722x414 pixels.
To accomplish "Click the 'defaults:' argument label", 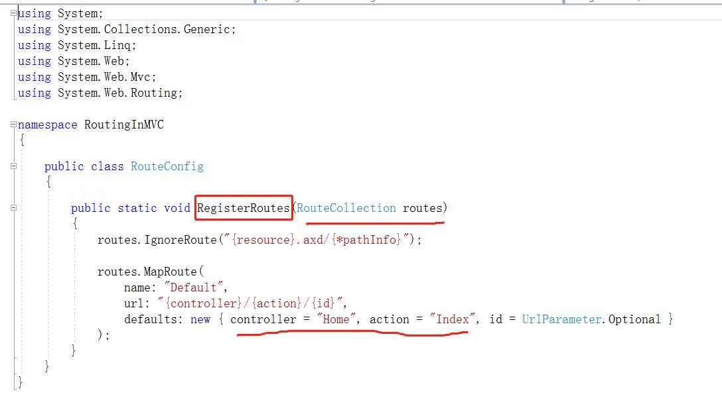I will 154,319.
